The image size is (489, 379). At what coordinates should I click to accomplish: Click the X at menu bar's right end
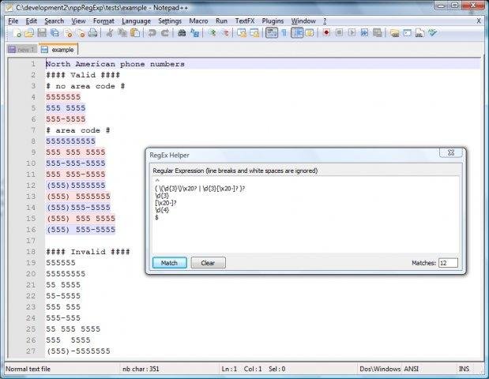pyautogui.click(x=479, y=21)
